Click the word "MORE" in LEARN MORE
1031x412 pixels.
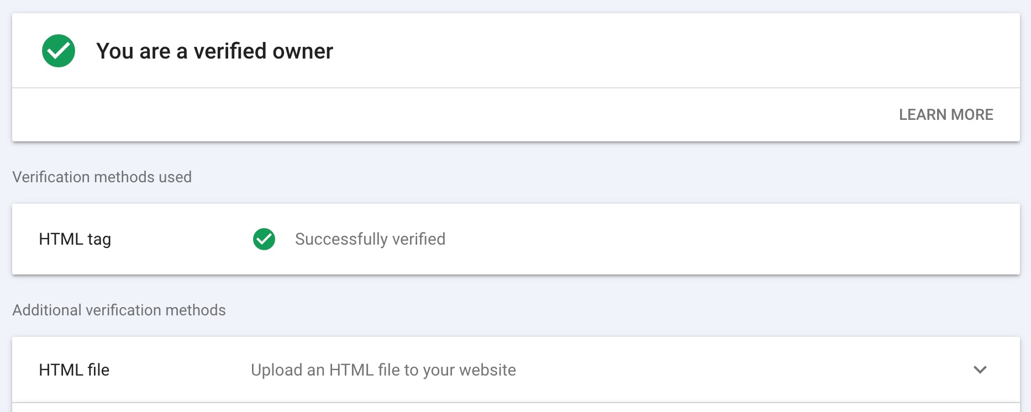tap(972, 114)
